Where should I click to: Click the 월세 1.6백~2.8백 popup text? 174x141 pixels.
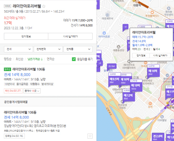[x=142, y=45]
